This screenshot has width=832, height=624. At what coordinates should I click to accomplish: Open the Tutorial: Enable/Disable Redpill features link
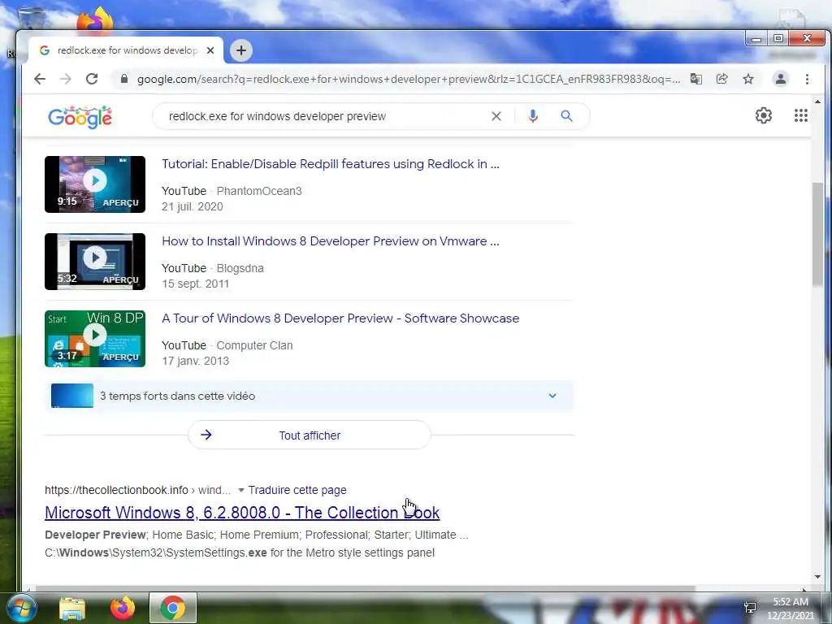click(x=331, y=164)
